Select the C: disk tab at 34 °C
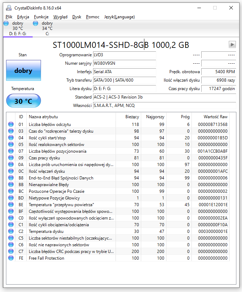Viewport: 242px width, 292px height. pos(47,28)
